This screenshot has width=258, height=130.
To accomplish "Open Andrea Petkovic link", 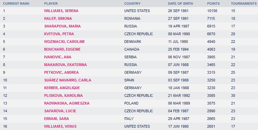I will [x=61, y=72].
